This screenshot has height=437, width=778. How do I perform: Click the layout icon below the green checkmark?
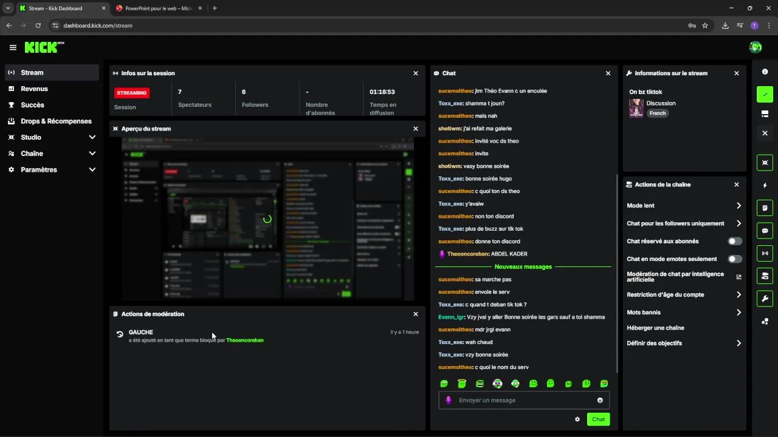coord(765,113)
